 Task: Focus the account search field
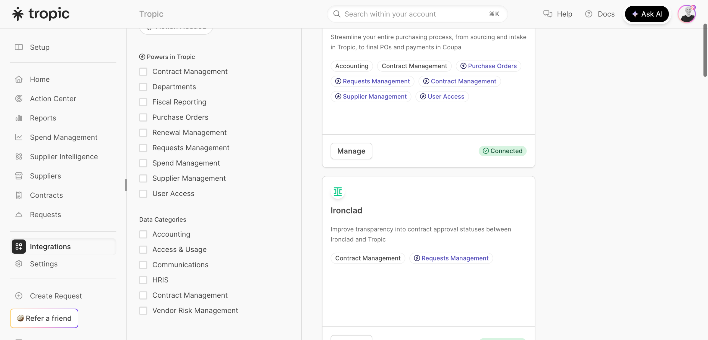tap(415, 14)
